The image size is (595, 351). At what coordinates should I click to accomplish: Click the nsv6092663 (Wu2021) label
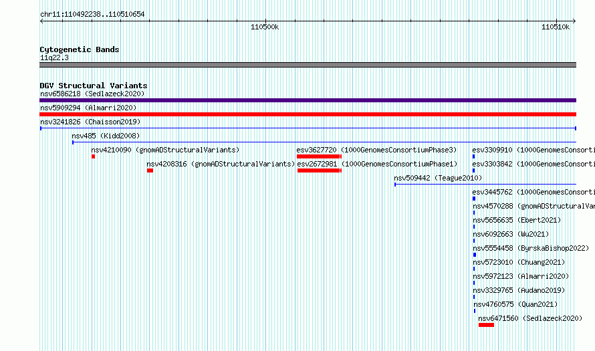pyautogui.click(x=511, y=234)
